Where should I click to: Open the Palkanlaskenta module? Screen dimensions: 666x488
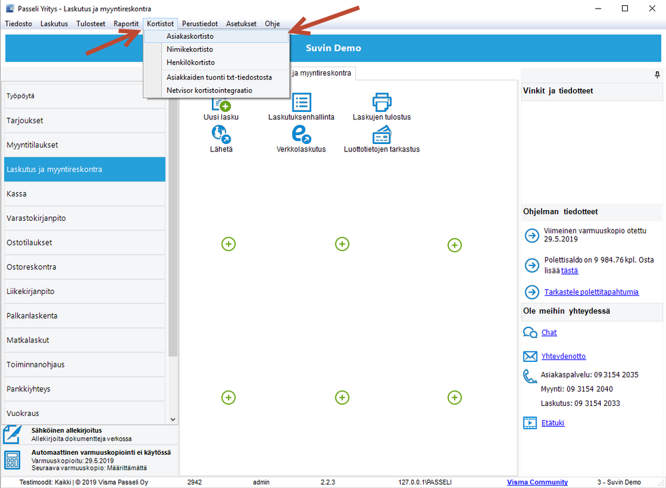click(85, 316)
